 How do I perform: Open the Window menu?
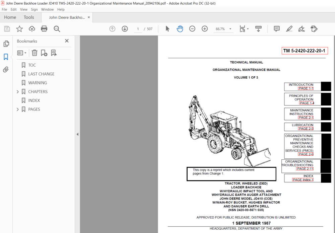48,9
